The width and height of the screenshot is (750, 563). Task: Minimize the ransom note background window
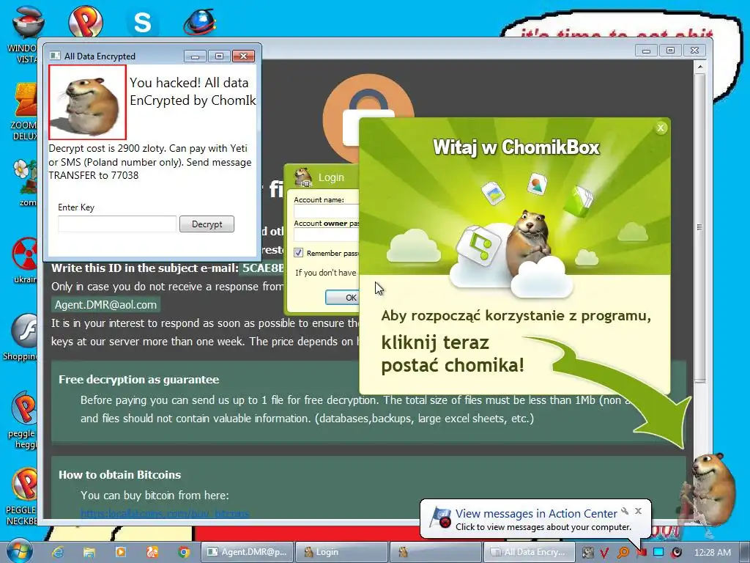(x=646, y=51)
